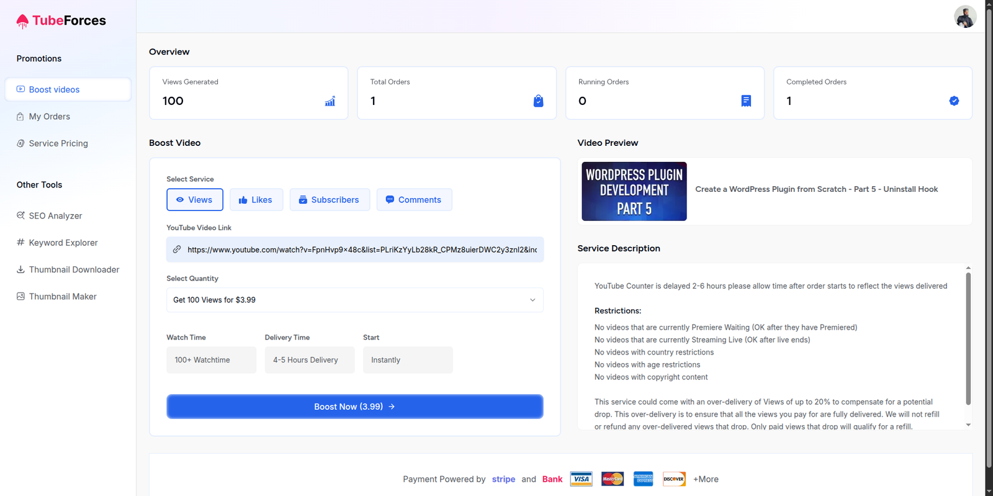This screenshot has width=993, height=496.
Task: Choose the Subscribers service option
Action: pyautogui.click(x=330, y=200)
